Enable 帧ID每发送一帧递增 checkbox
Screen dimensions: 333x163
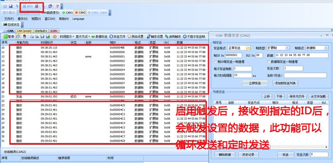point(216,62)
